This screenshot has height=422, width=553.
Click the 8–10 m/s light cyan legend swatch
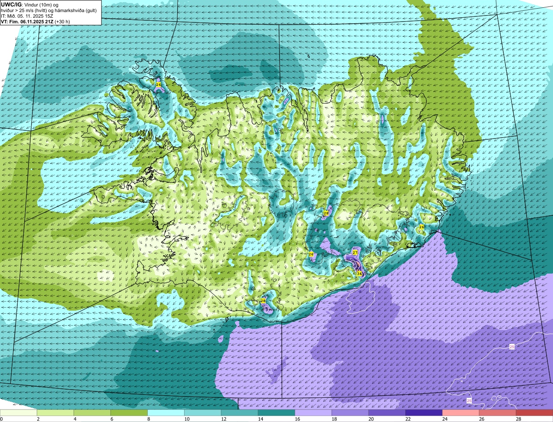point(166,413)
